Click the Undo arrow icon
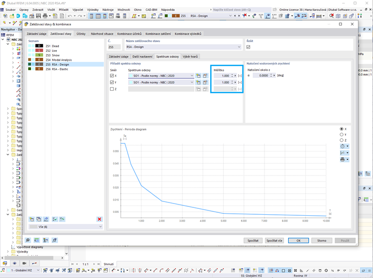The image size is (373, 278). click(70, 16)
